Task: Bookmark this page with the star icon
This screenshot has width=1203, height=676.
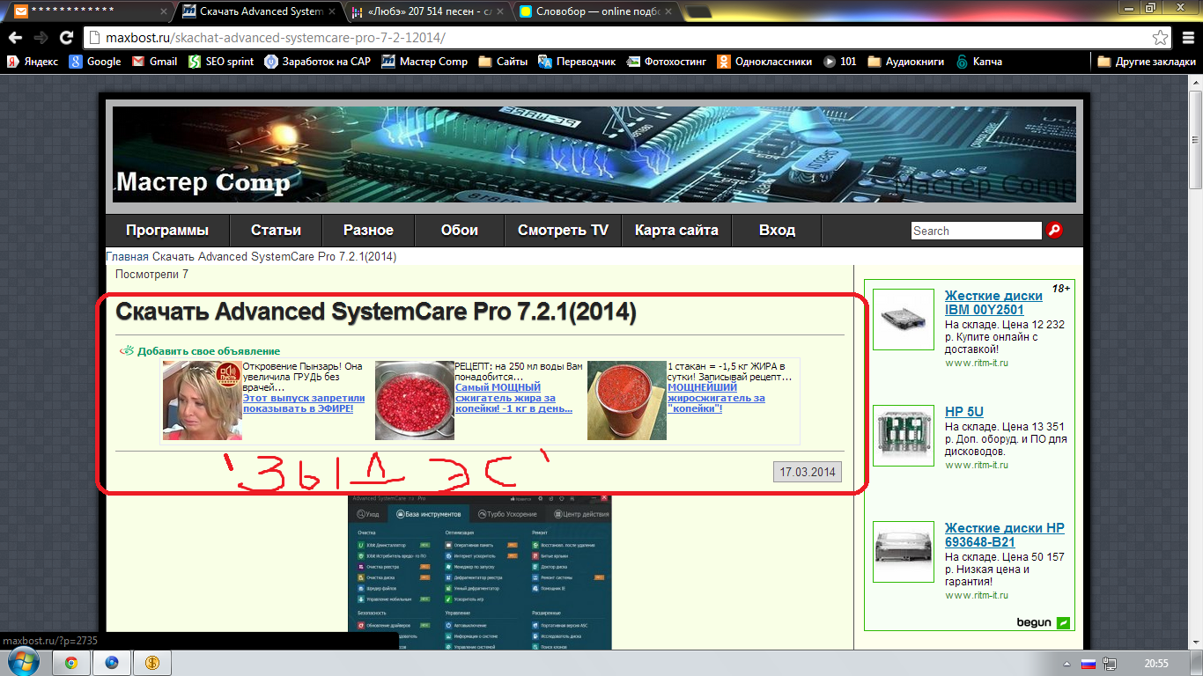Action: (x=1161, y=38)
